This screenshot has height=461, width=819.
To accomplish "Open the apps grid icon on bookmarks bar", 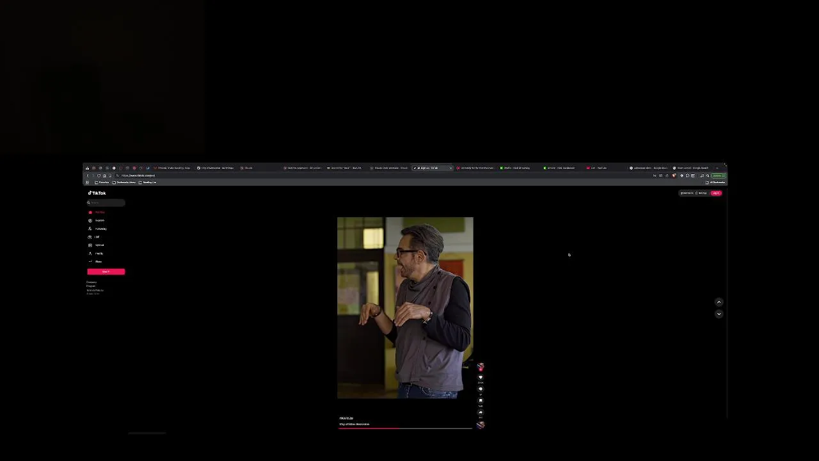I will (x=87, y=182).
